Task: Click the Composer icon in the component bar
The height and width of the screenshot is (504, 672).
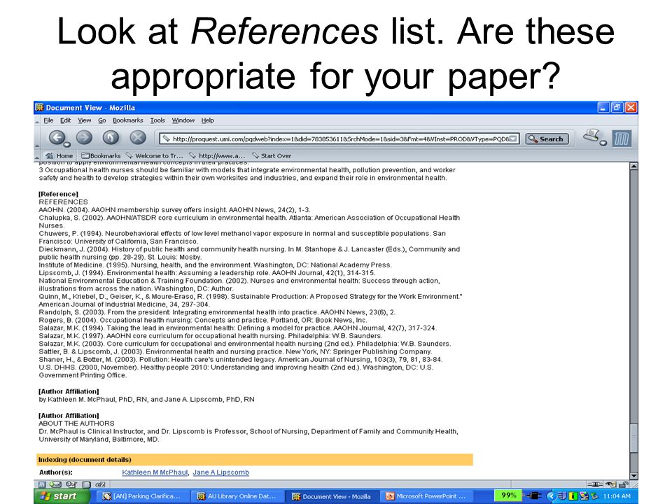Action: click(71, 484)
